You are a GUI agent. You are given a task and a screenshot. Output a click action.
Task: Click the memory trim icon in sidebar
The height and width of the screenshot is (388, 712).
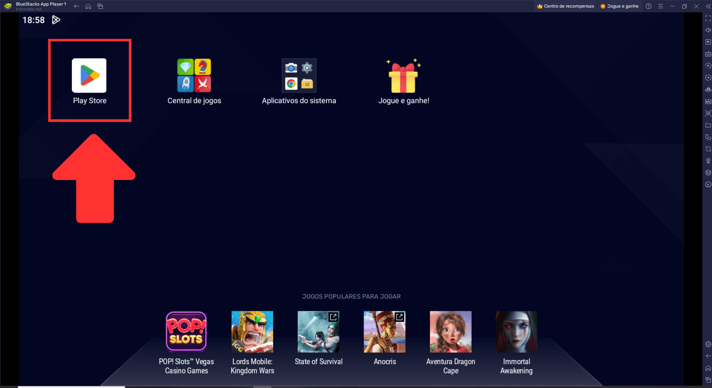click(708, 89)
